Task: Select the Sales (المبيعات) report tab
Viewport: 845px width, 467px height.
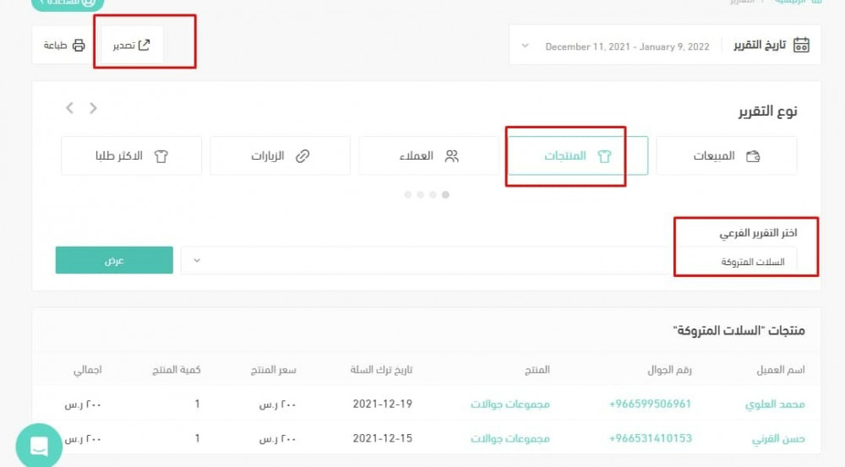Action: point(726,156)
